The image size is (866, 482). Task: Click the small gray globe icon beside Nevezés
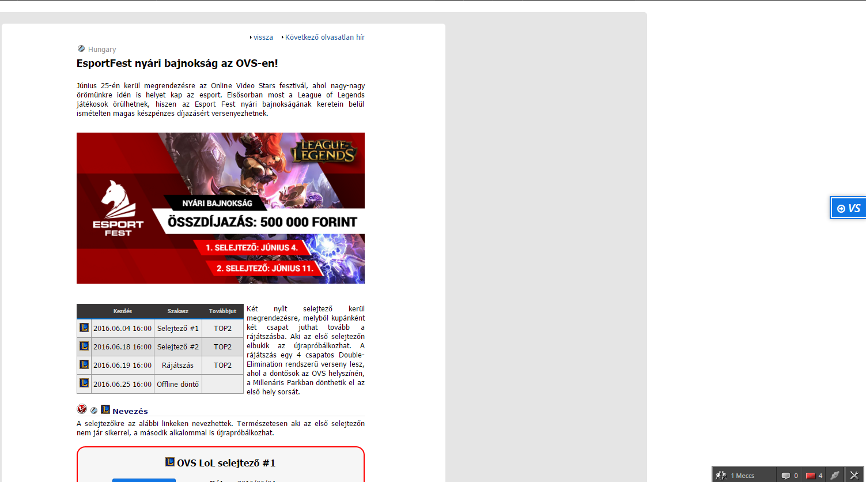click(x=94, y=411)
